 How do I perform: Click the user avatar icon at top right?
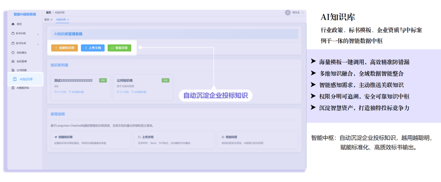(x=288, y=13)
